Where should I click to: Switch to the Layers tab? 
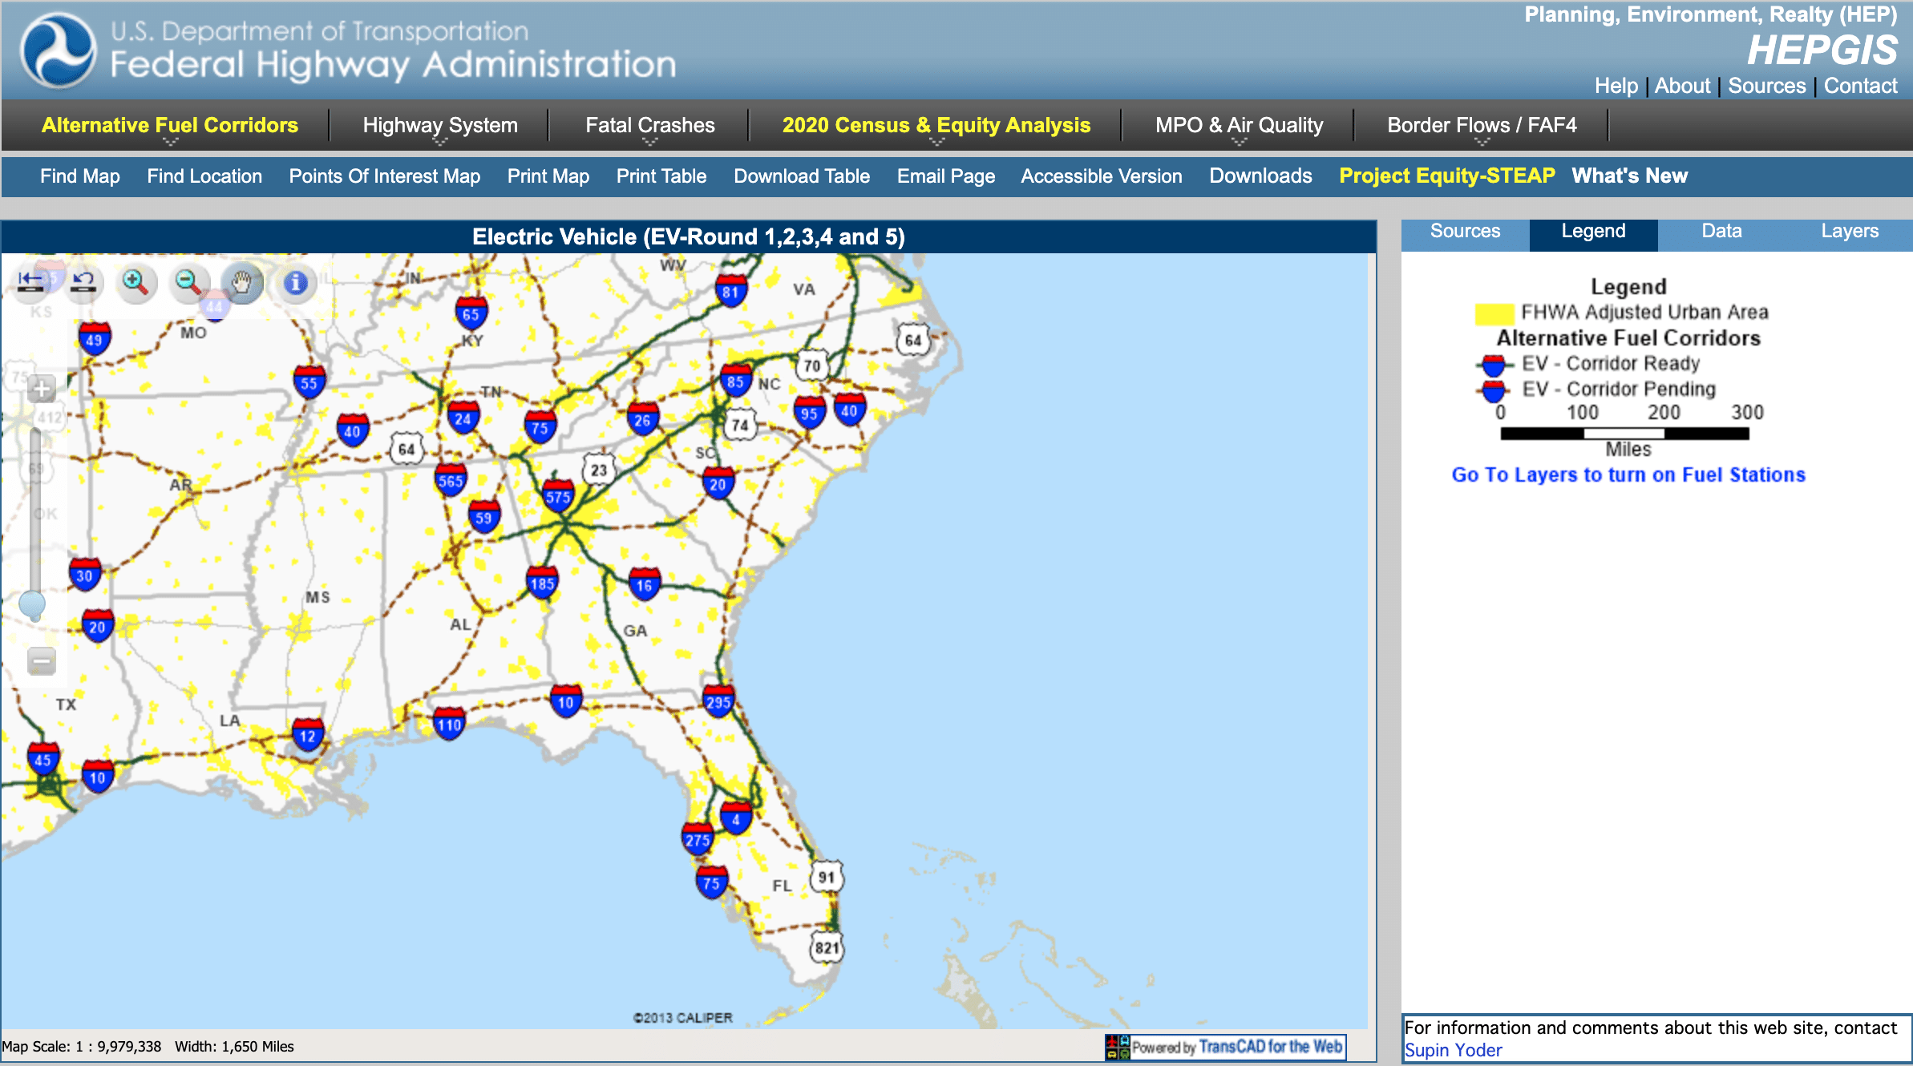pos(1849,232)
